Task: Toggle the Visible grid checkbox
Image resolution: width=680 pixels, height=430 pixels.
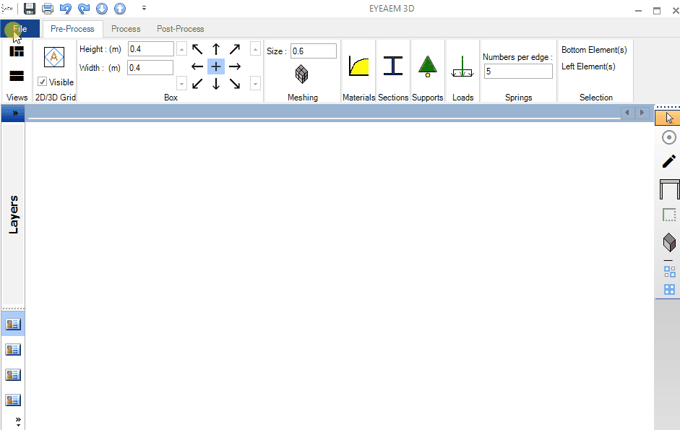Action: click(x=43, y=82)
